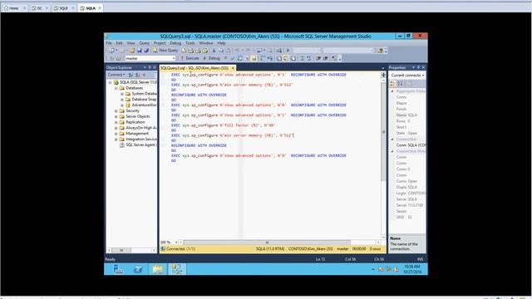This screenshot has height=299, width=532.
Task: Open the master database dropdown
Action: [x=150, y=58]
